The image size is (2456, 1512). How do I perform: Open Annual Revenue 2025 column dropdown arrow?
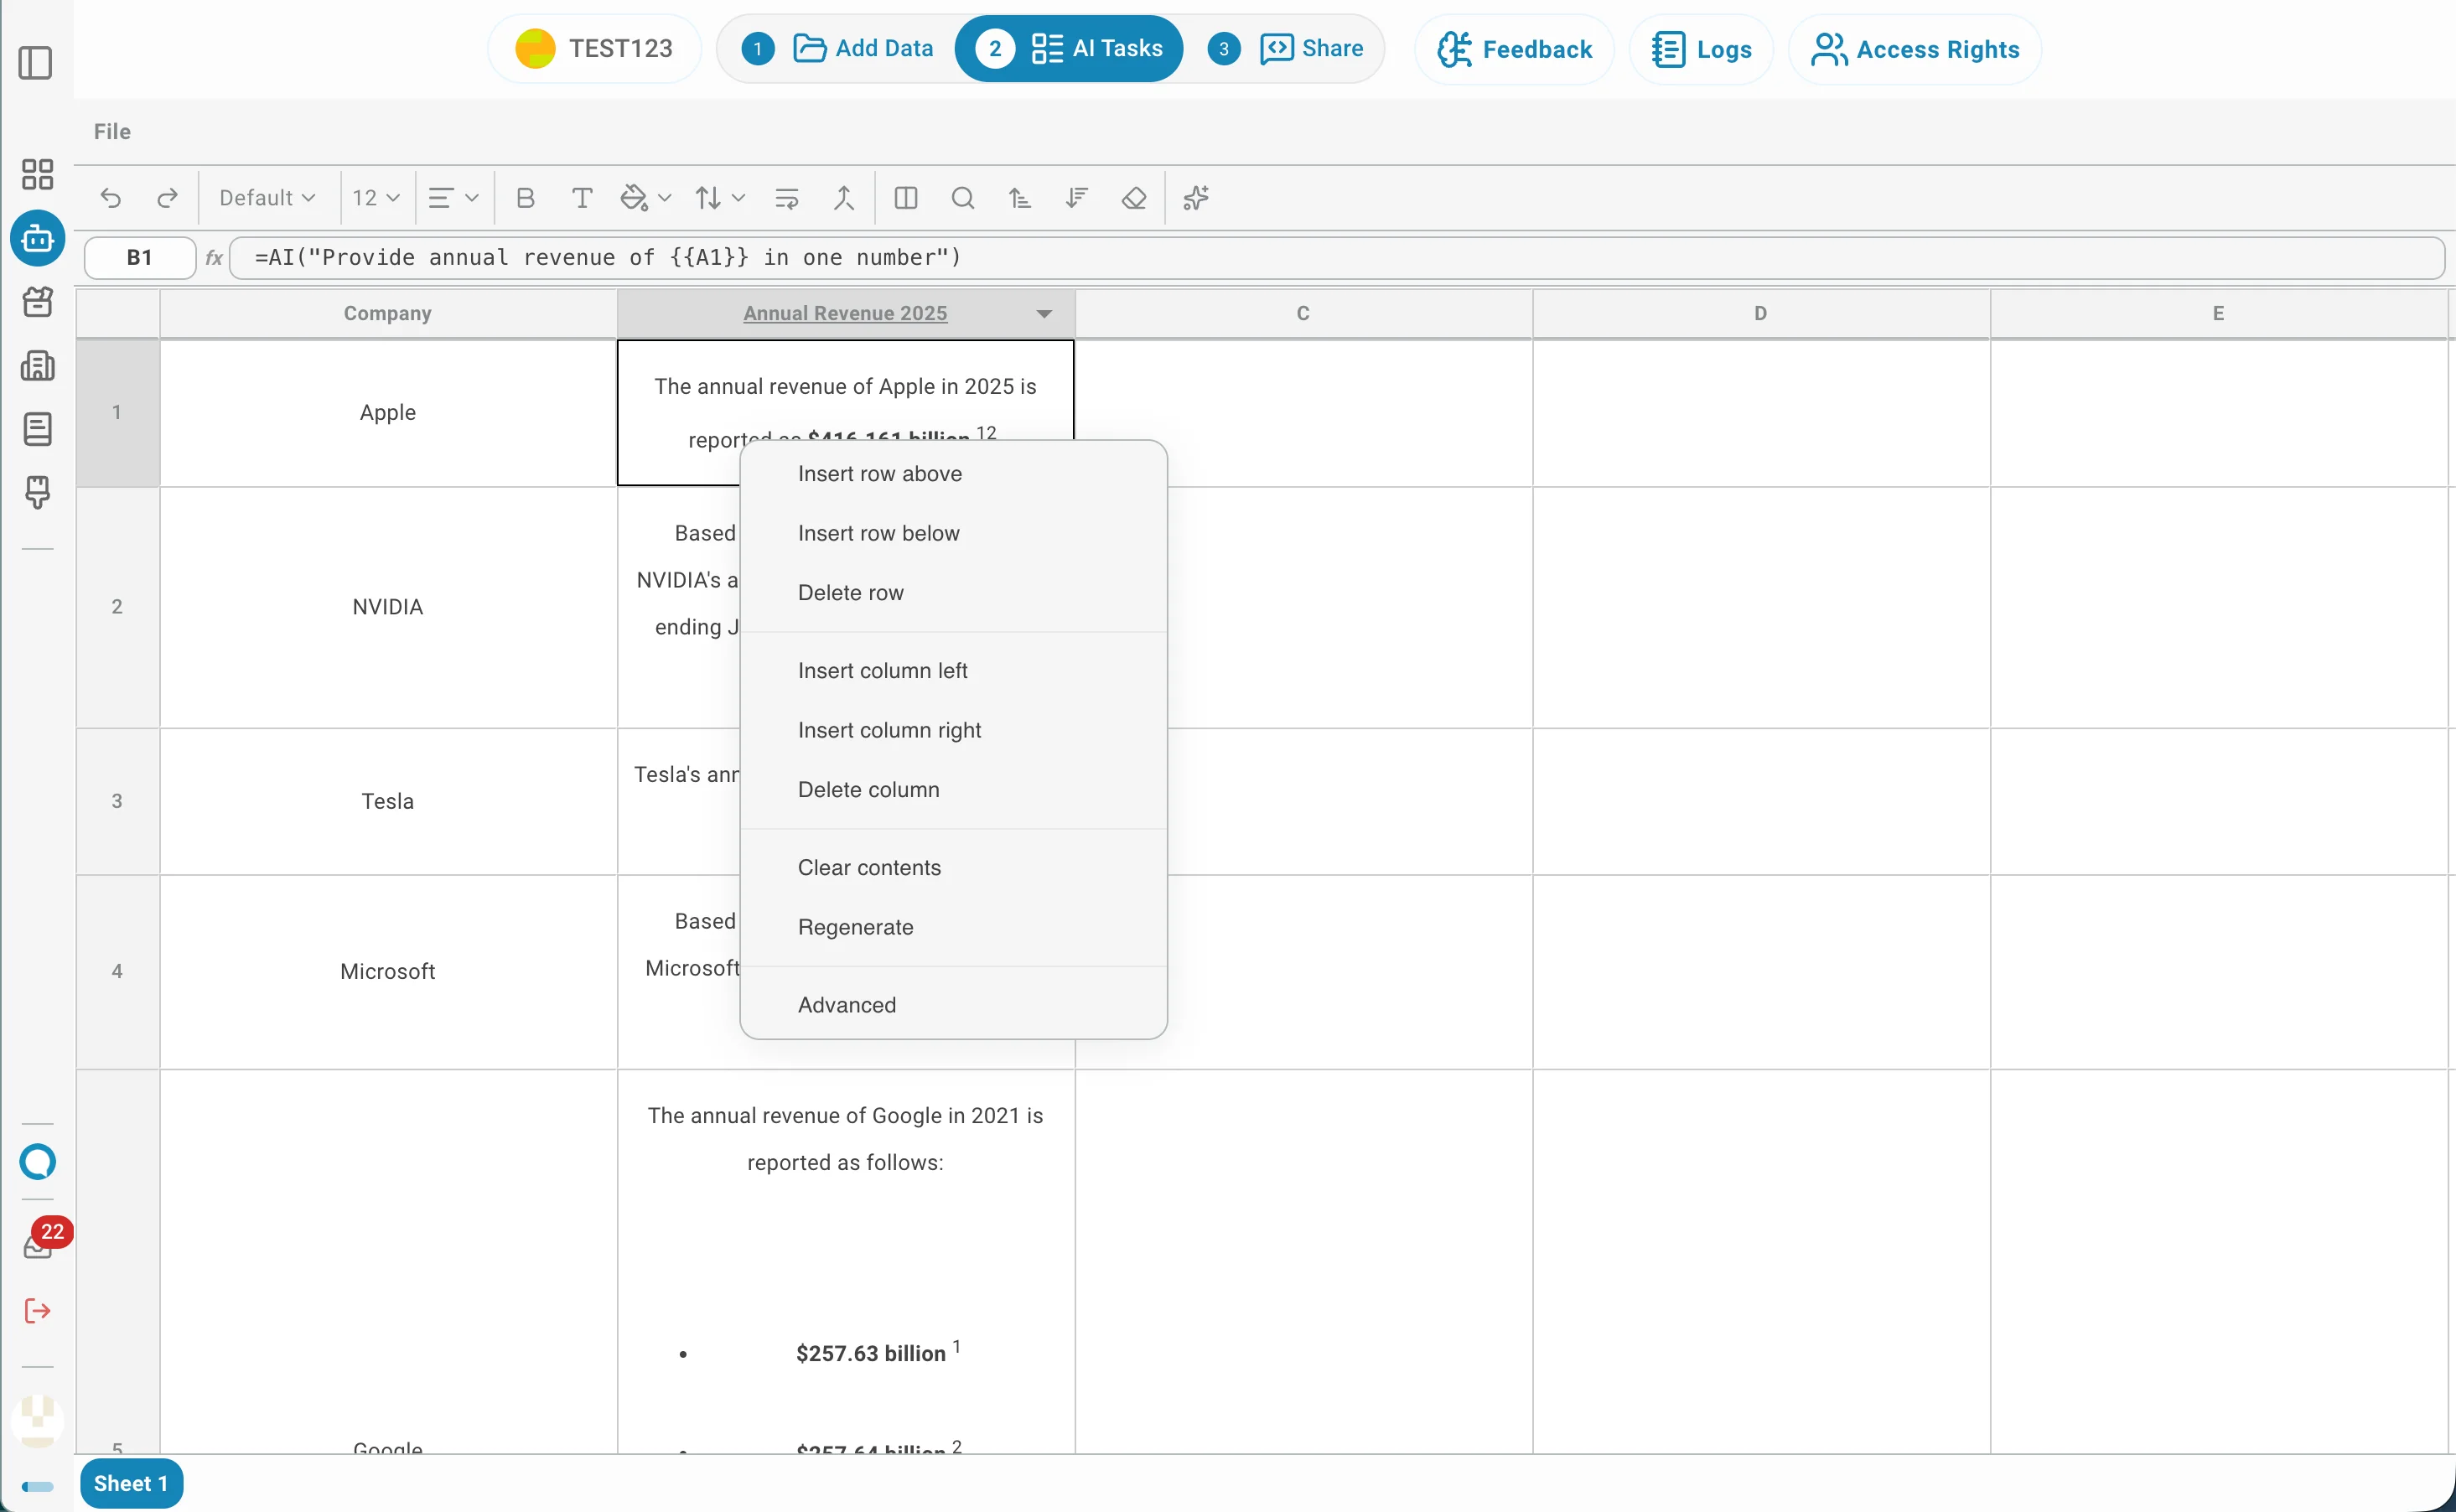[x=1044, y=314]
